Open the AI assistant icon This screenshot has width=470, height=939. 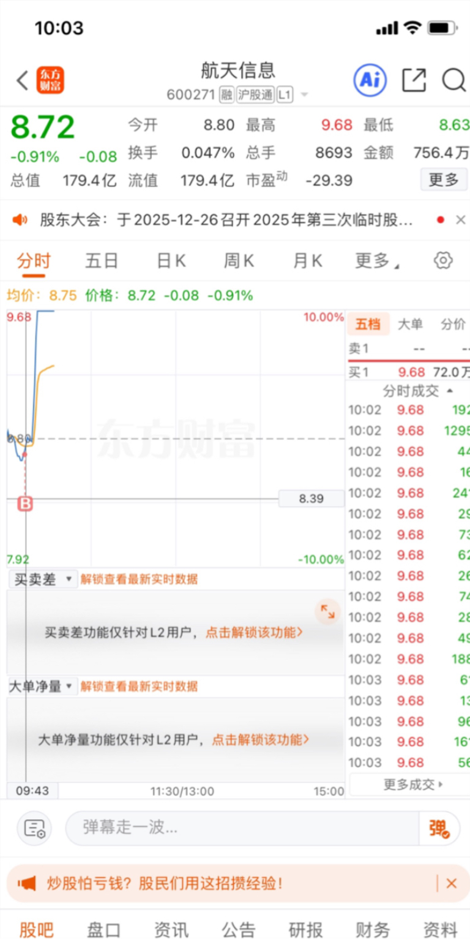(x=370, y=80)
